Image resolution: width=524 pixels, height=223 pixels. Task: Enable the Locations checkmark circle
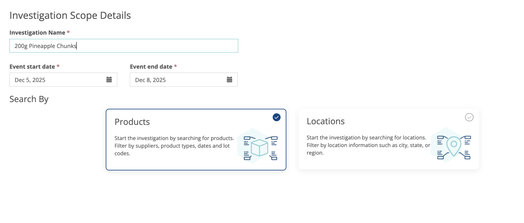pos(469,117)
